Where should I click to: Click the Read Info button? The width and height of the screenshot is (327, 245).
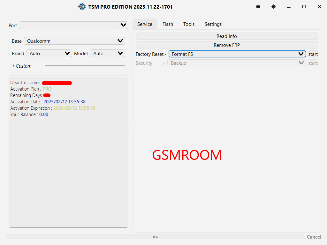[227, 36]
